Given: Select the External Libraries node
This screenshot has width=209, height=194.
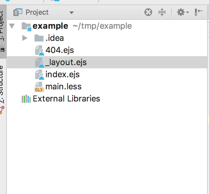Looking at the screenshot, I should [x=66, y=99].
